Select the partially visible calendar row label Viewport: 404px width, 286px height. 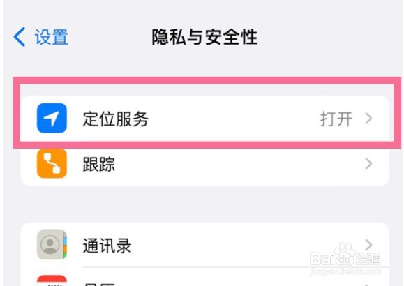point(100,284)
